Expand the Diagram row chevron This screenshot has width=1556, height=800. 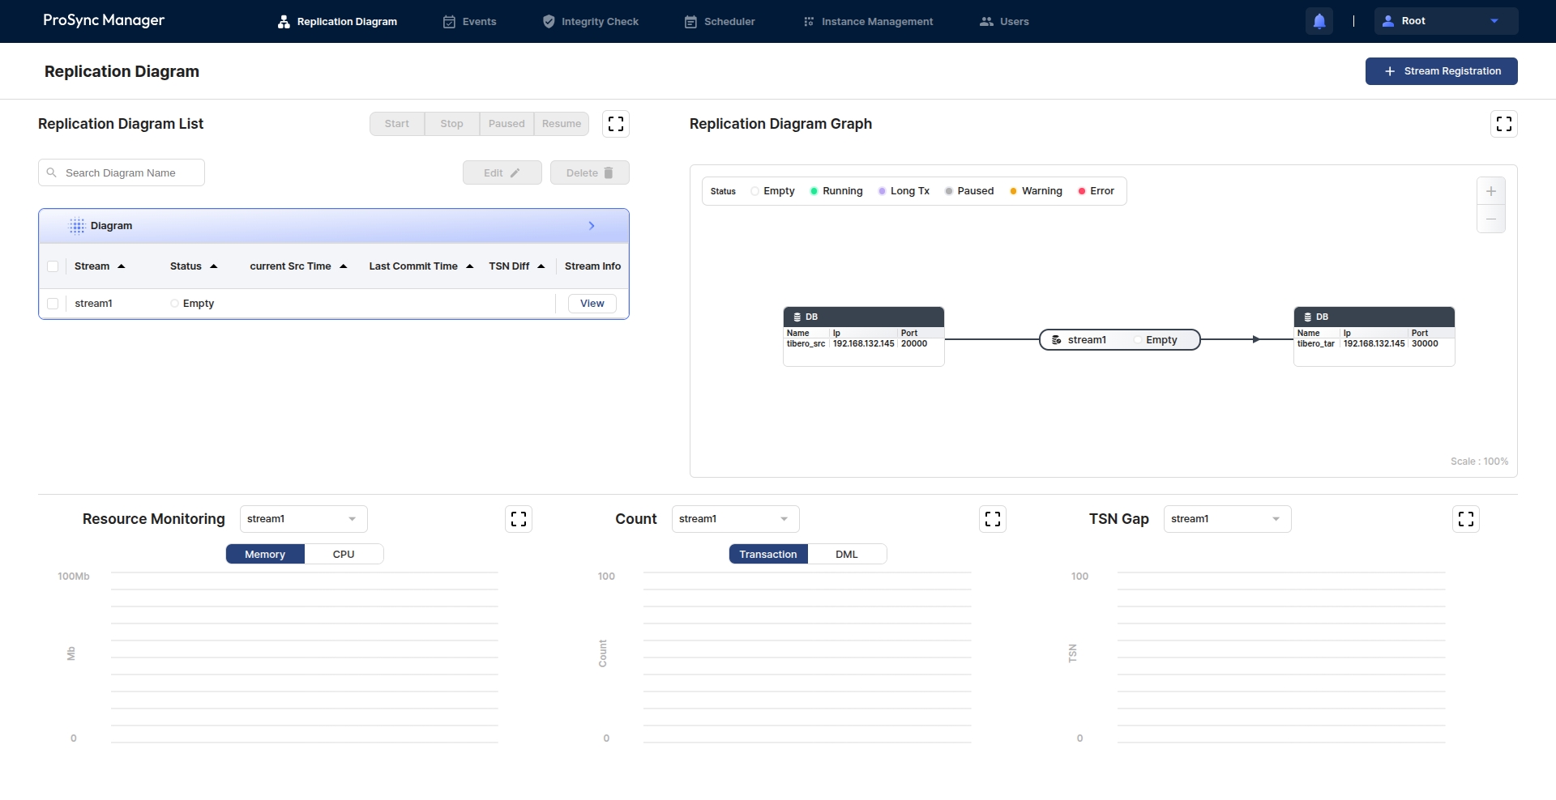click(592, 226)
